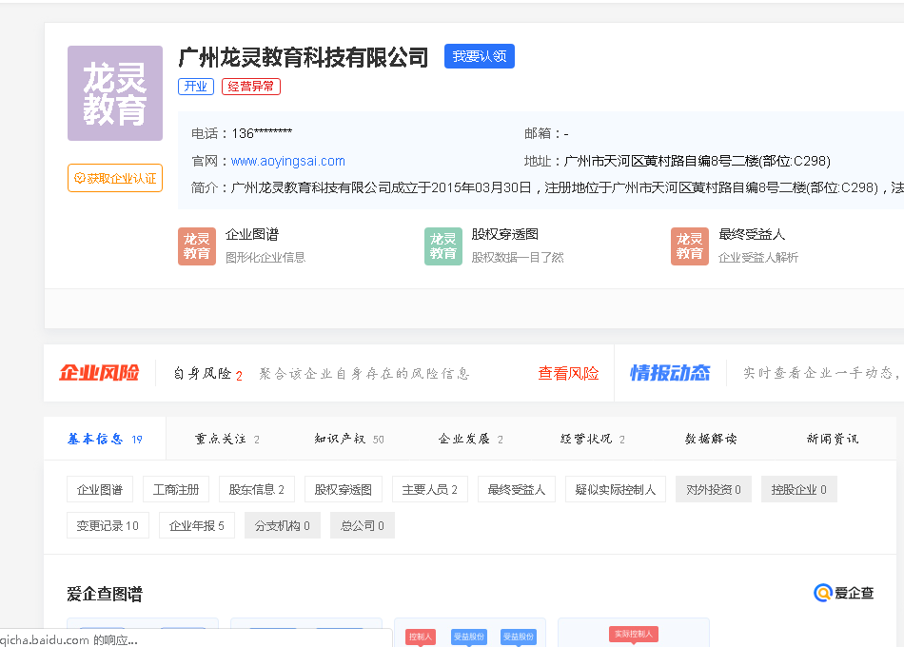The width and height of the screenshot is (904, 647).
Task: Click 查看风险 link
Action: coord(568,374)
